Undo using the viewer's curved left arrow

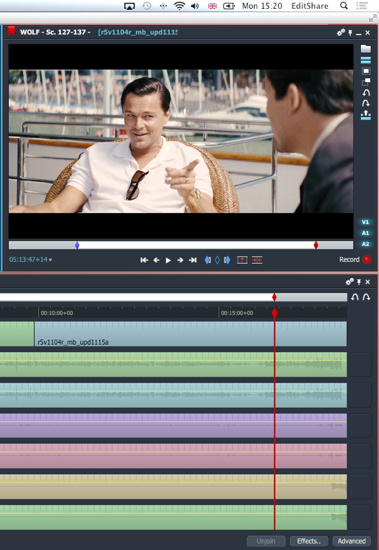click(x=366, y=93)
